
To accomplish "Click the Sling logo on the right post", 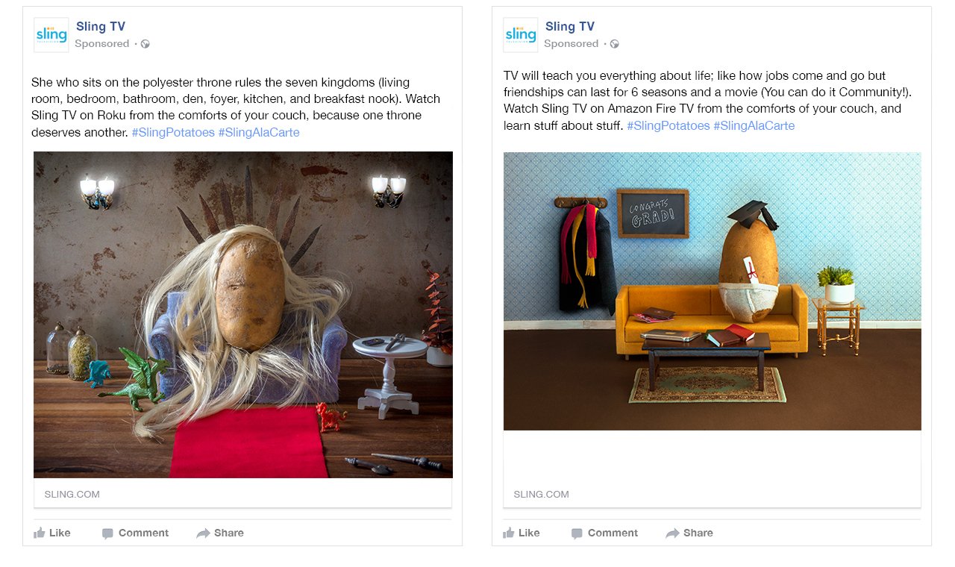I will [521, 35].
